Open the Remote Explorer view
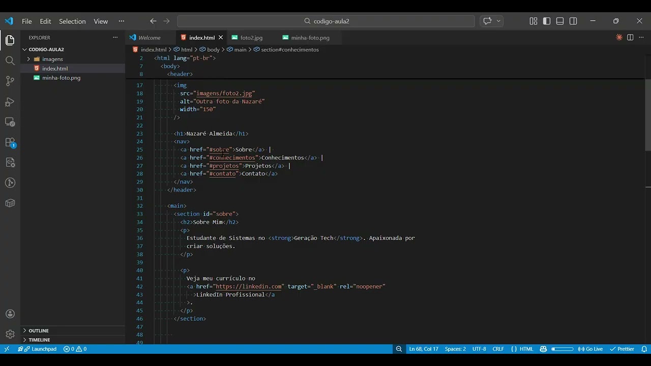 click(10, 122)
